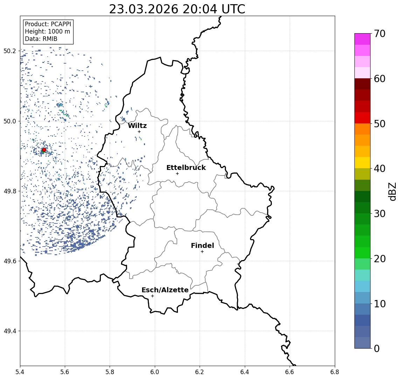The height and width of the screenshot is (379, 401).
Task: Click the dark red colorbar segment below 60
Action: coord(362,84)
